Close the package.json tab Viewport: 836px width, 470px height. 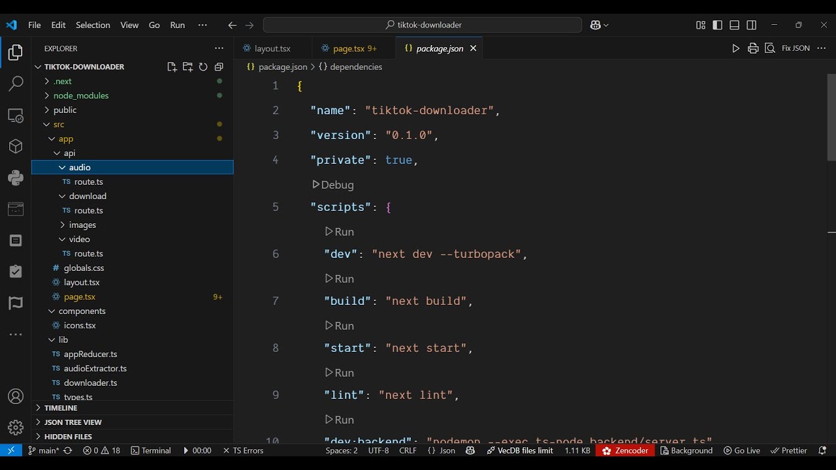474,48
